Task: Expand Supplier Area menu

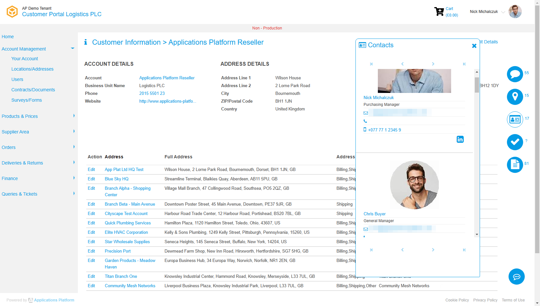Action: [74, 131]
